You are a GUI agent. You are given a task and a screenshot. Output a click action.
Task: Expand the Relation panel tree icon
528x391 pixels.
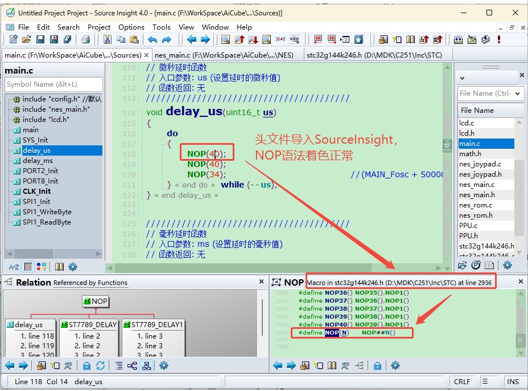click(x=9, y=282)
